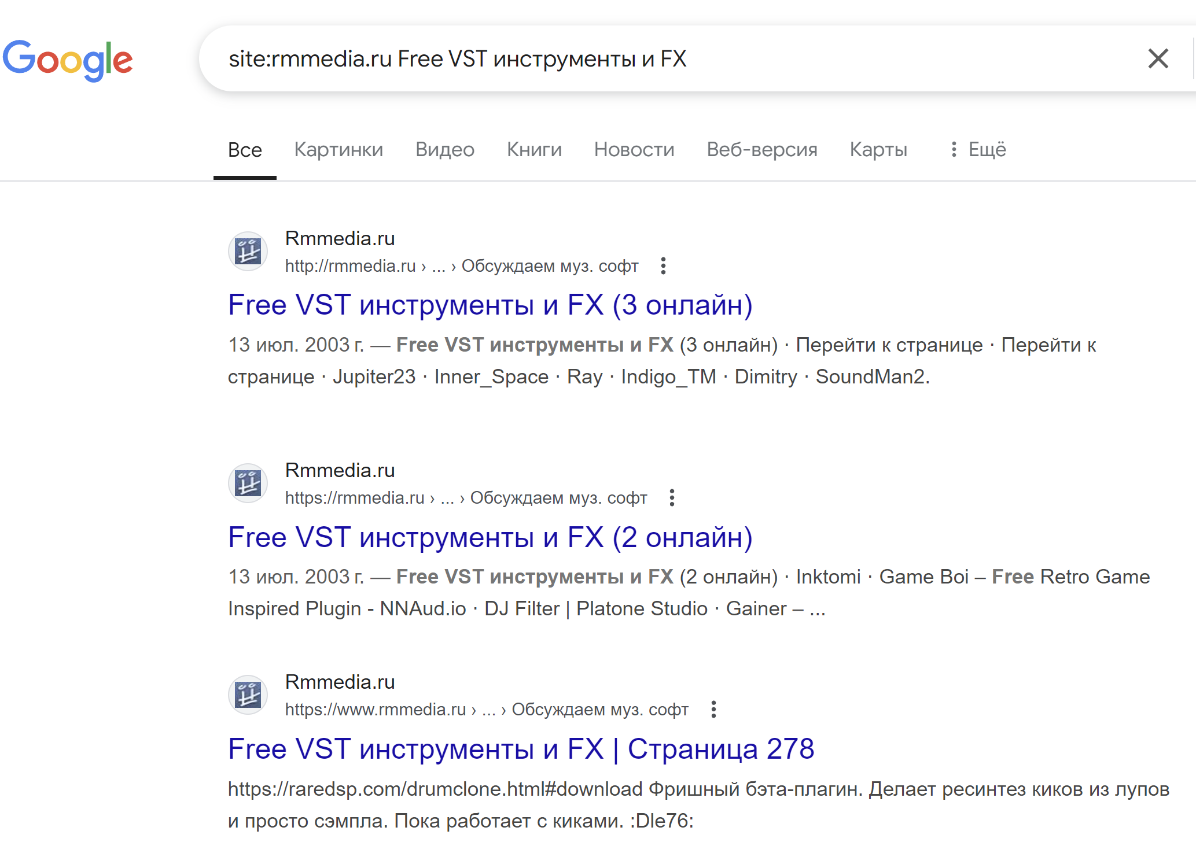Open result titled "(3 онлайн)"

tap(490, 305)
